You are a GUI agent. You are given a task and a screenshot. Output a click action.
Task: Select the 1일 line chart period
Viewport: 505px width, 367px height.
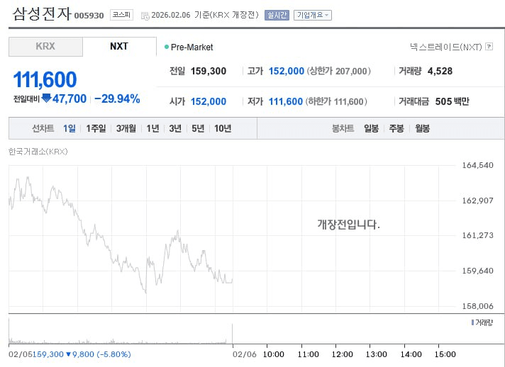pos(69,128)
